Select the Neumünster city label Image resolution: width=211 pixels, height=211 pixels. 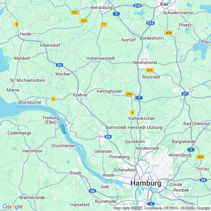(145, 62)
